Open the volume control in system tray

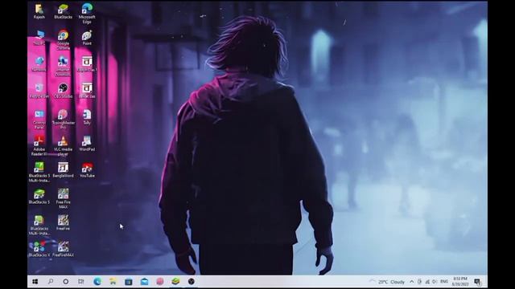pyautogui.click(x=435, y=282)
